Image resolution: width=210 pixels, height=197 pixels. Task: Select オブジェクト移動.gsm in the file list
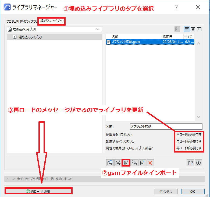(150, 42)
